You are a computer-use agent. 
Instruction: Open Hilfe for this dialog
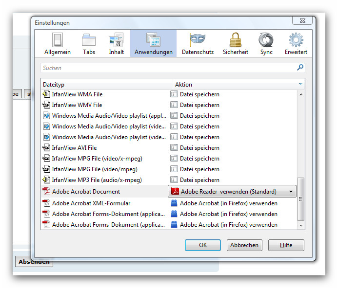pos(286,245)
